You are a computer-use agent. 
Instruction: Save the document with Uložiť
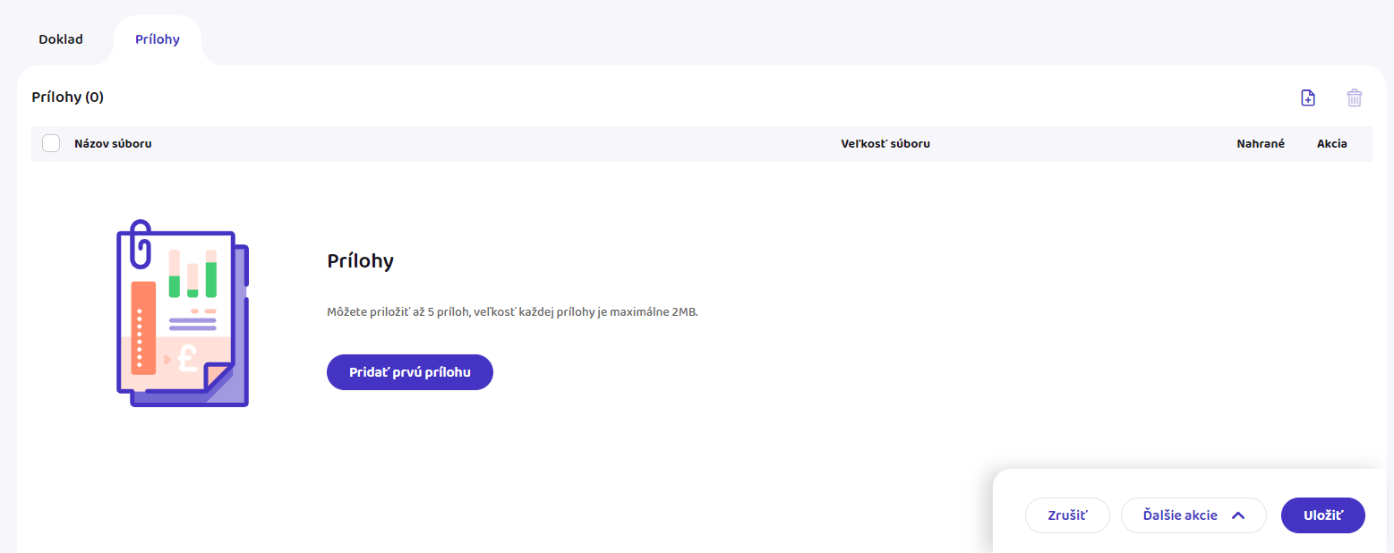pos(1322,515)
